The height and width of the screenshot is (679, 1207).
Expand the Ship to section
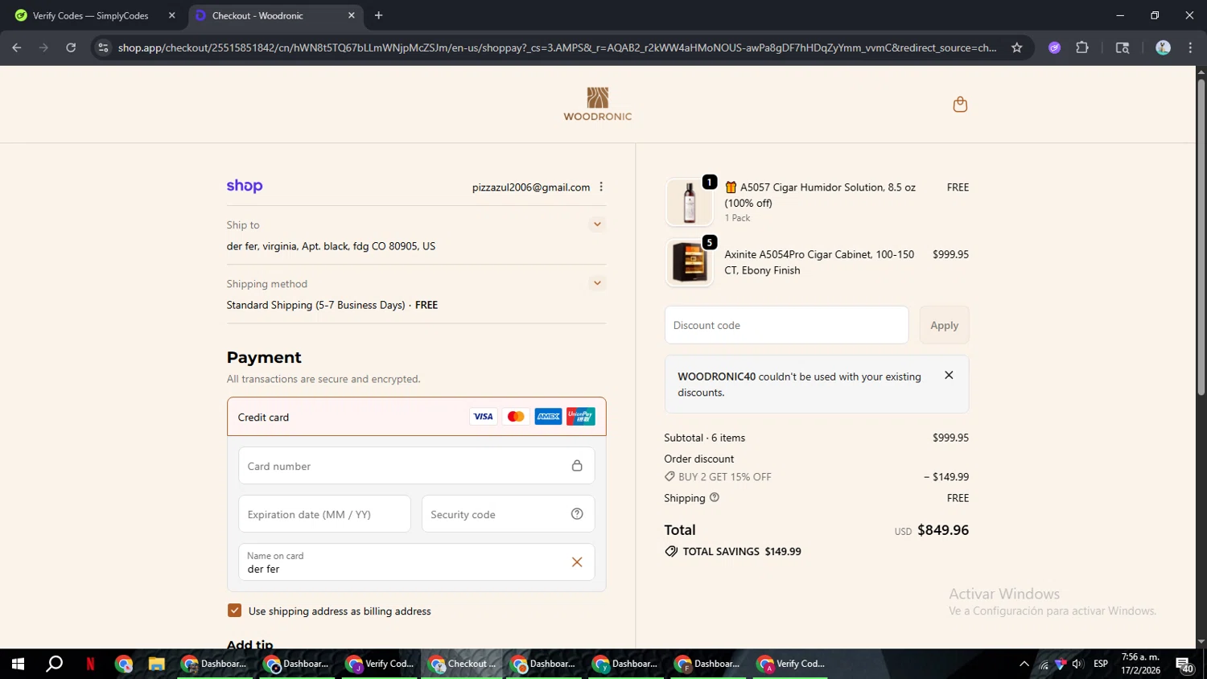596,224
